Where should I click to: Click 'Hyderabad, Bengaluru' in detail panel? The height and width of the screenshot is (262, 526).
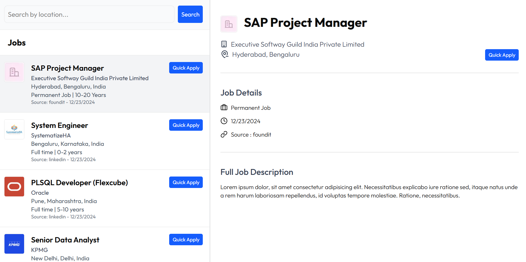pos(266,54)
